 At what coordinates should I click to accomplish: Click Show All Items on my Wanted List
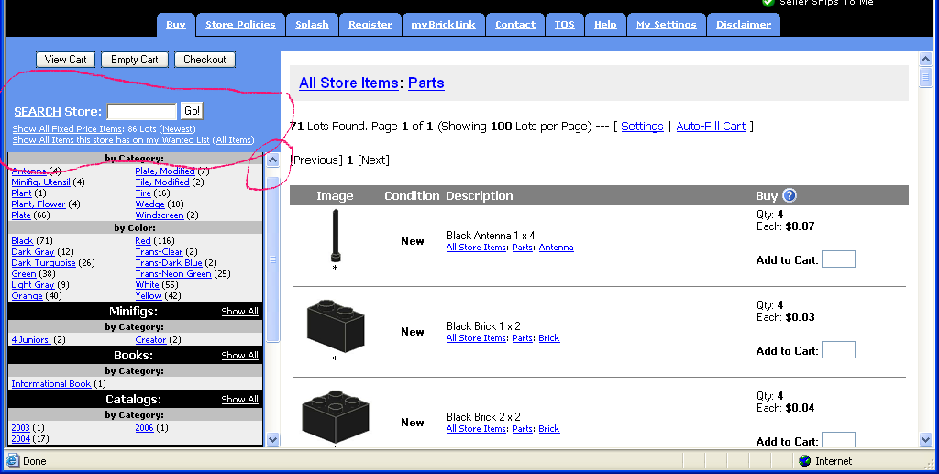click(111, 140)
